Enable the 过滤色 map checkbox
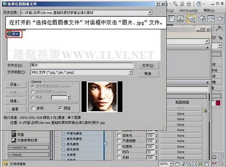Image resolution: width=226 pixels, height=167 pixels. tap(119, 146)
